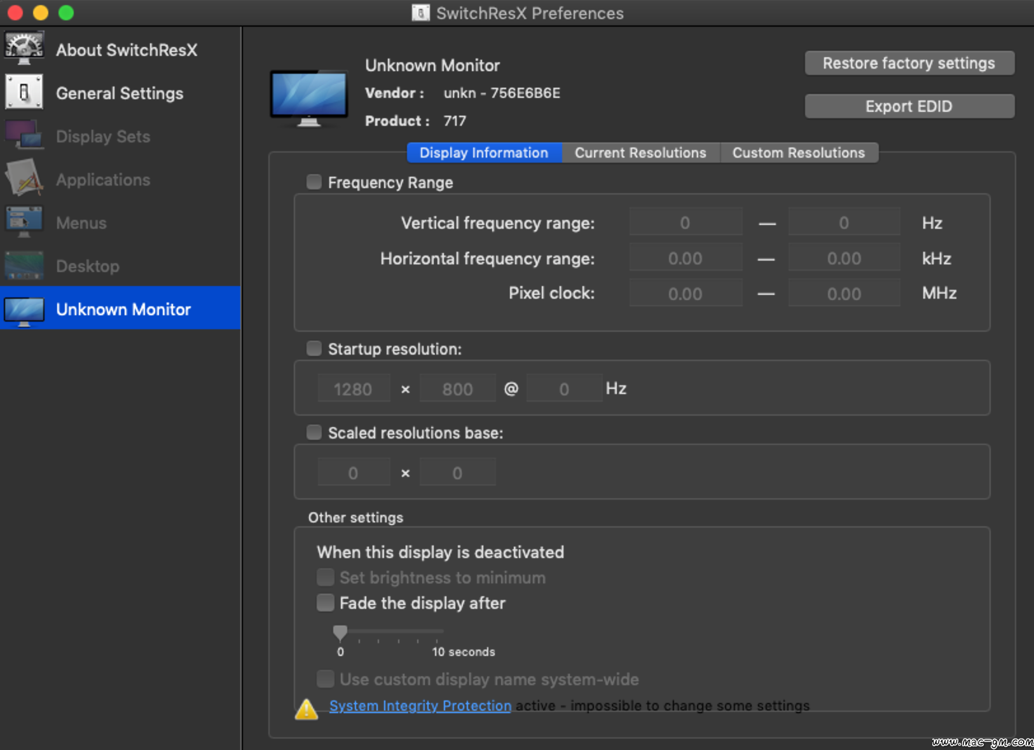Enable Scaled resolutions base checkbox
The image size is (1034, 750).
tap(314, 432)
